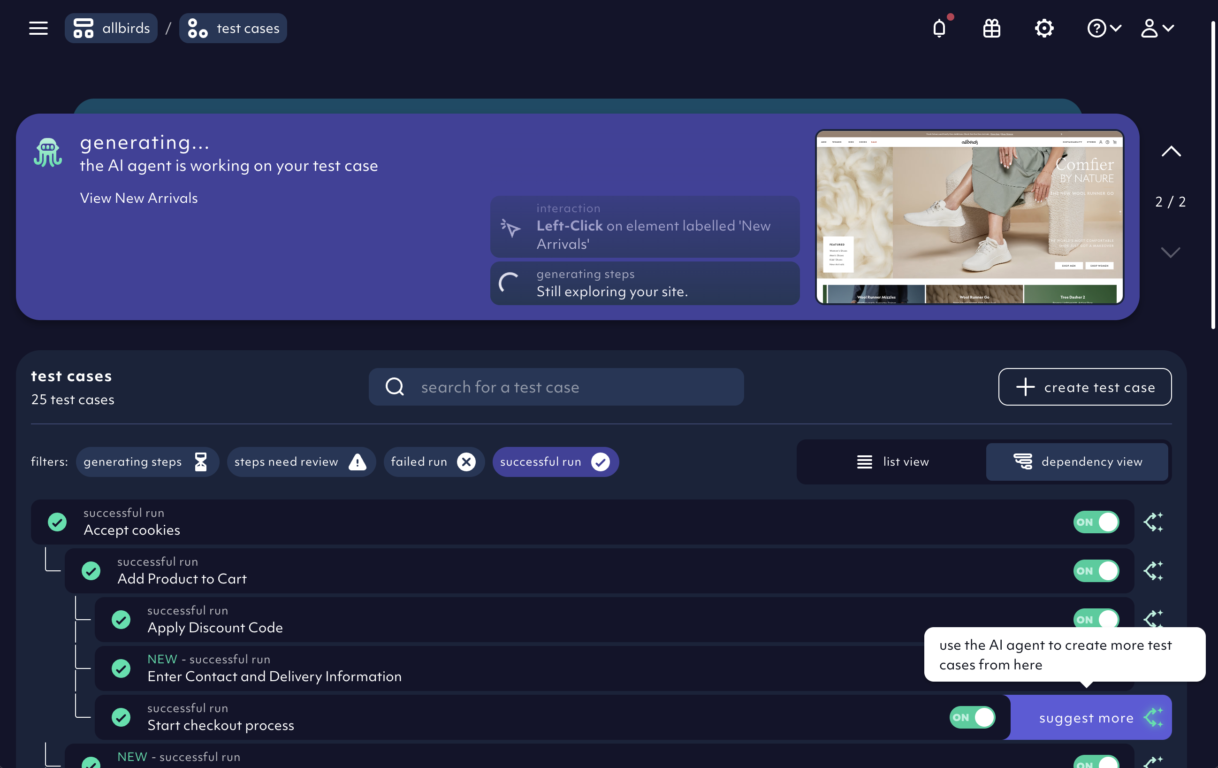This screenshot has width=1218, height=768.
Task: Open the hamburger navigation menu
Action: point(38,28)
